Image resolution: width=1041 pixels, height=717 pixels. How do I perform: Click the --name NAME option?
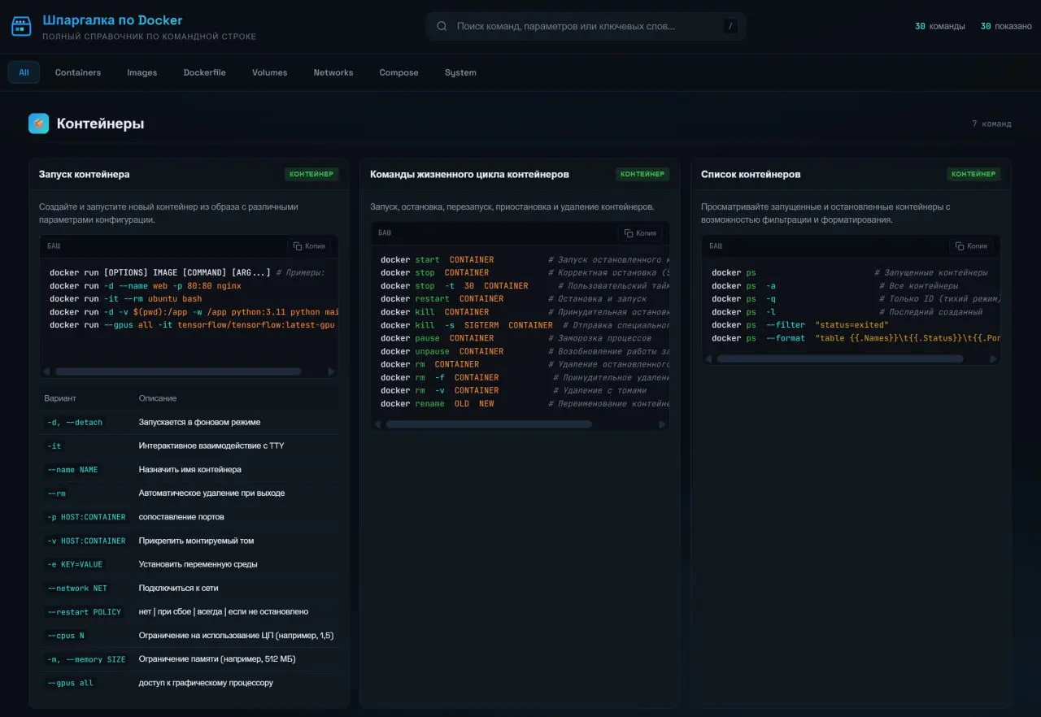coord(72,470)
